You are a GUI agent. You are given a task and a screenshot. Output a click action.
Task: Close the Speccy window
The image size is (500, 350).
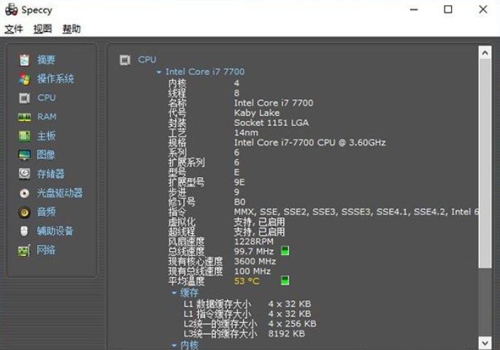(483, 9)
